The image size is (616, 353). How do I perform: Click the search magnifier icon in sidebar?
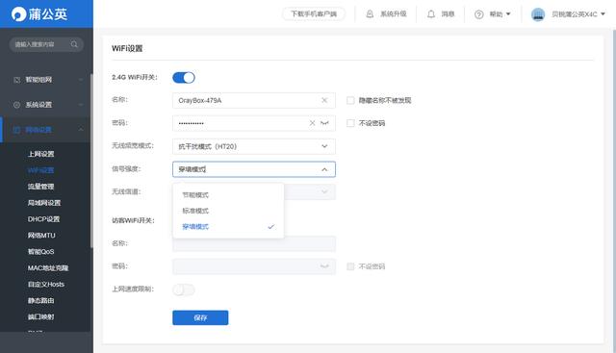click(x=74, y=44)
